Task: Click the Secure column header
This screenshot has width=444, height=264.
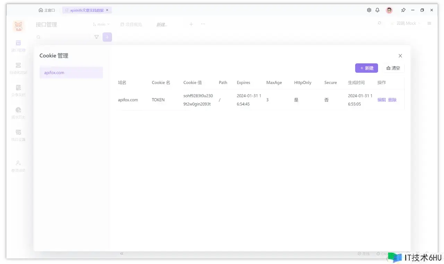Action: tap(331, 83)
